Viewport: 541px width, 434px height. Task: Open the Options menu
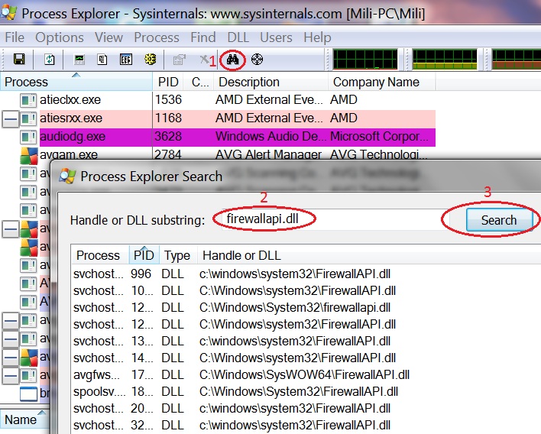60,37
